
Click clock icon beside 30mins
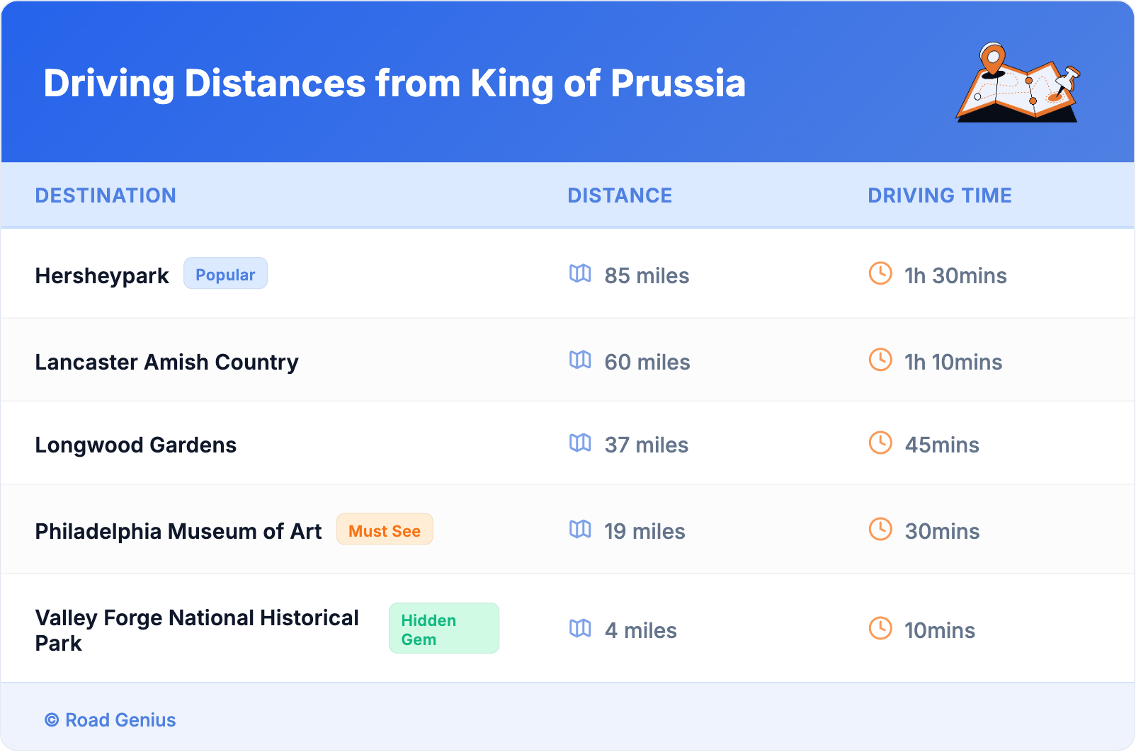[880, 529]
